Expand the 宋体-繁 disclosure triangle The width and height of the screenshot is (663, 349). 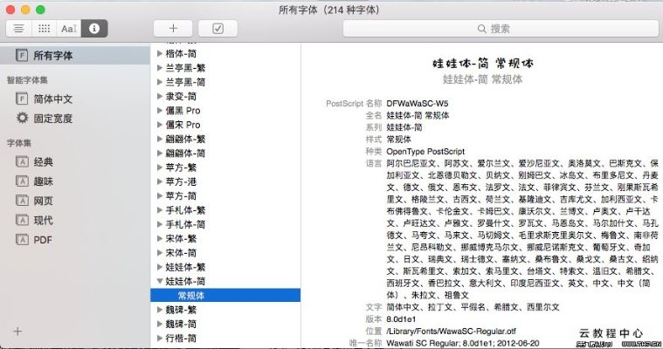(159, 238)
